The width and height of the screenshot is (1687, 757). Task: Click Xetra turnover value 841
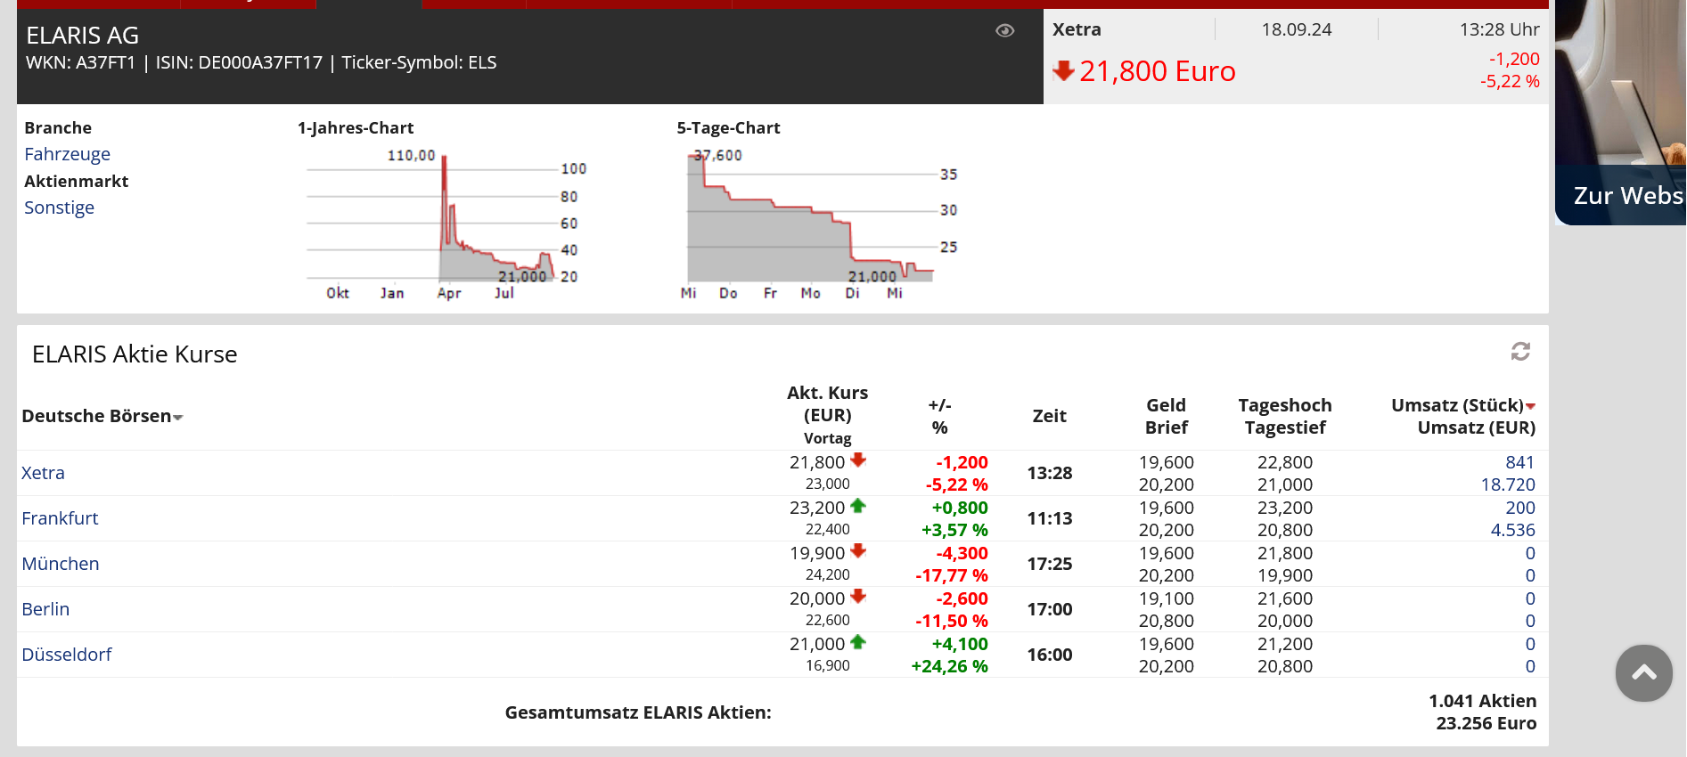(1519, 462)
